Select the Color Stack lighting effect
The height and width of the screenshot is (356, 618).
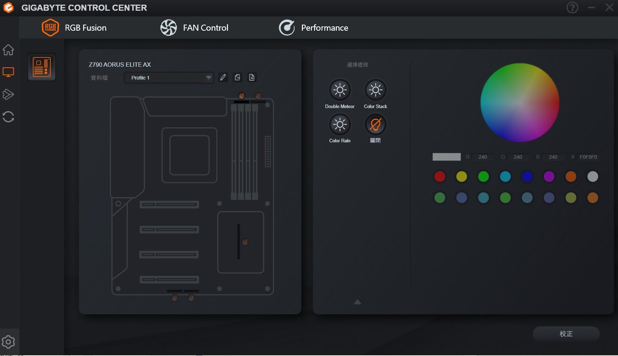[x=375, y=90]
